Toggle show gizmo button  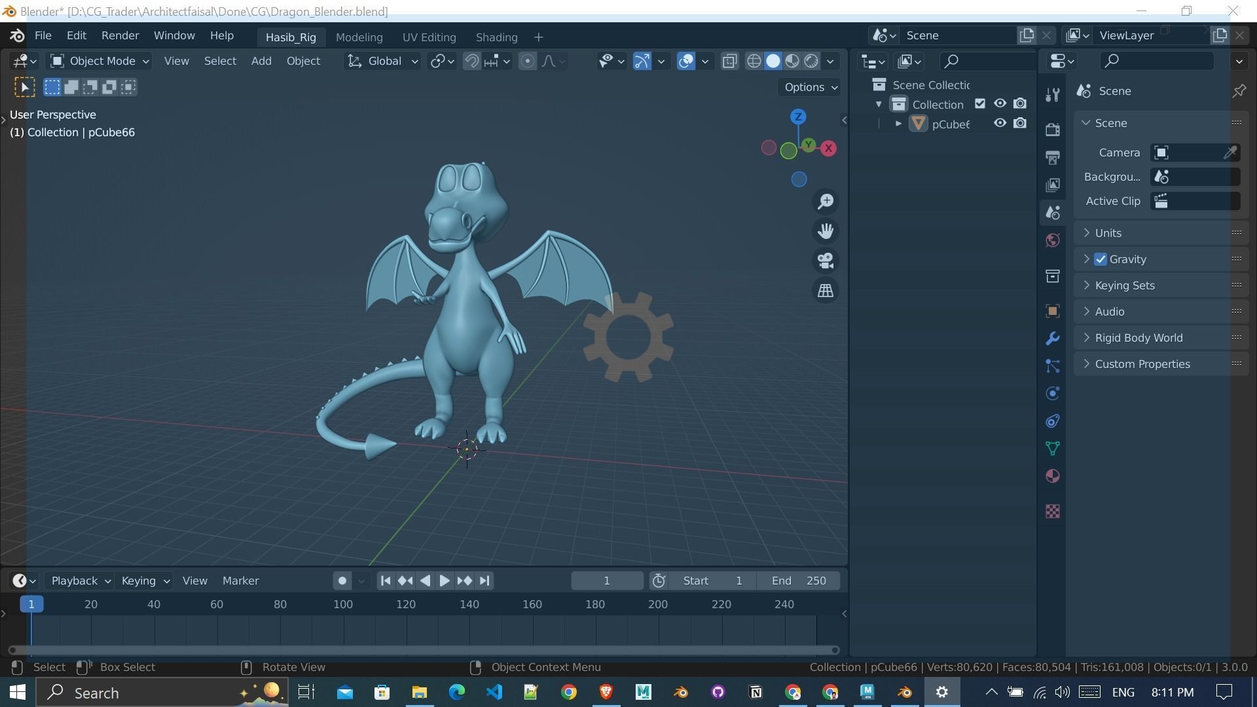[642, 62]
